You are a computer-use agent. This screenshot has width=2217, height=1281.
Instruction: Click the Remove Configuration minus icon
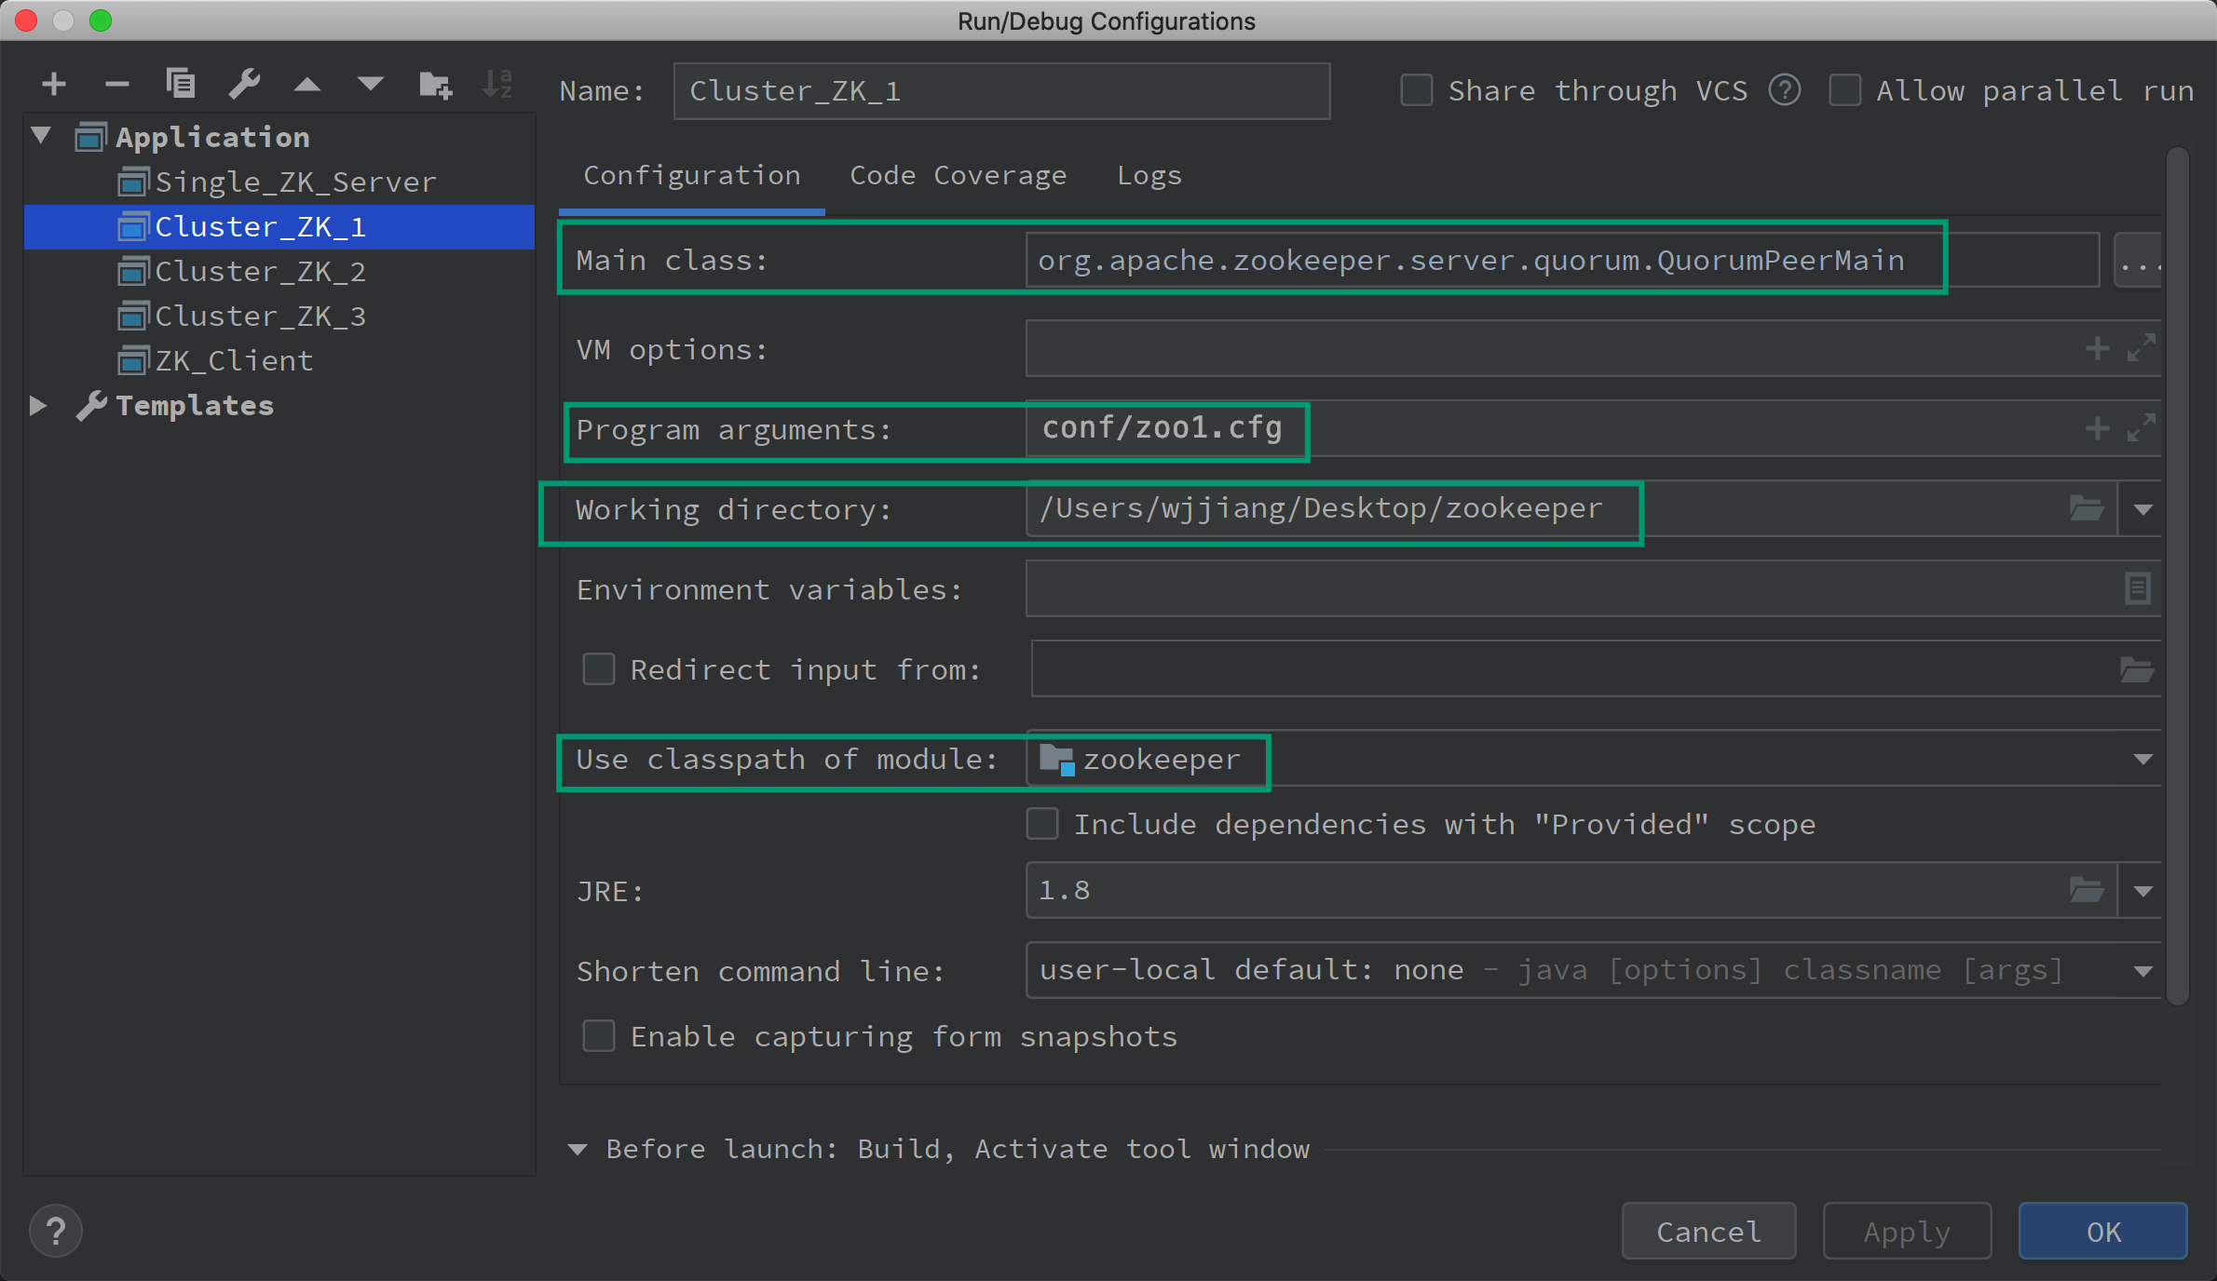click(x=116, y=85)
